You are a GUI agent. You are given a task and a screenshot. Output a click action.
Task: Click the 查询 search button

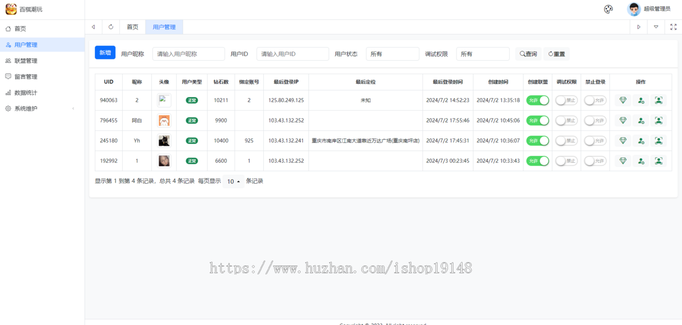click(529, 54)
